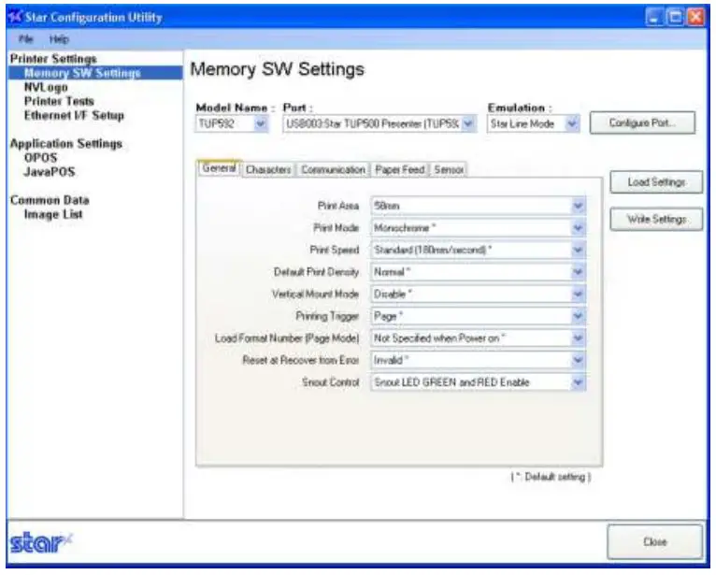Expand the Model Name dropdown
Screen dimensions: 716x575
232,123
